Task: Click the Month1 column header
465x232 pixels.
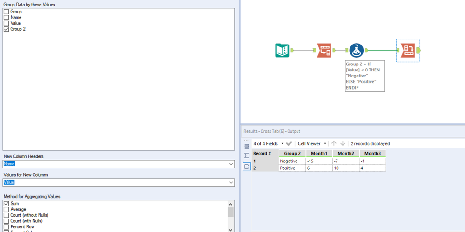Action: 319,154
